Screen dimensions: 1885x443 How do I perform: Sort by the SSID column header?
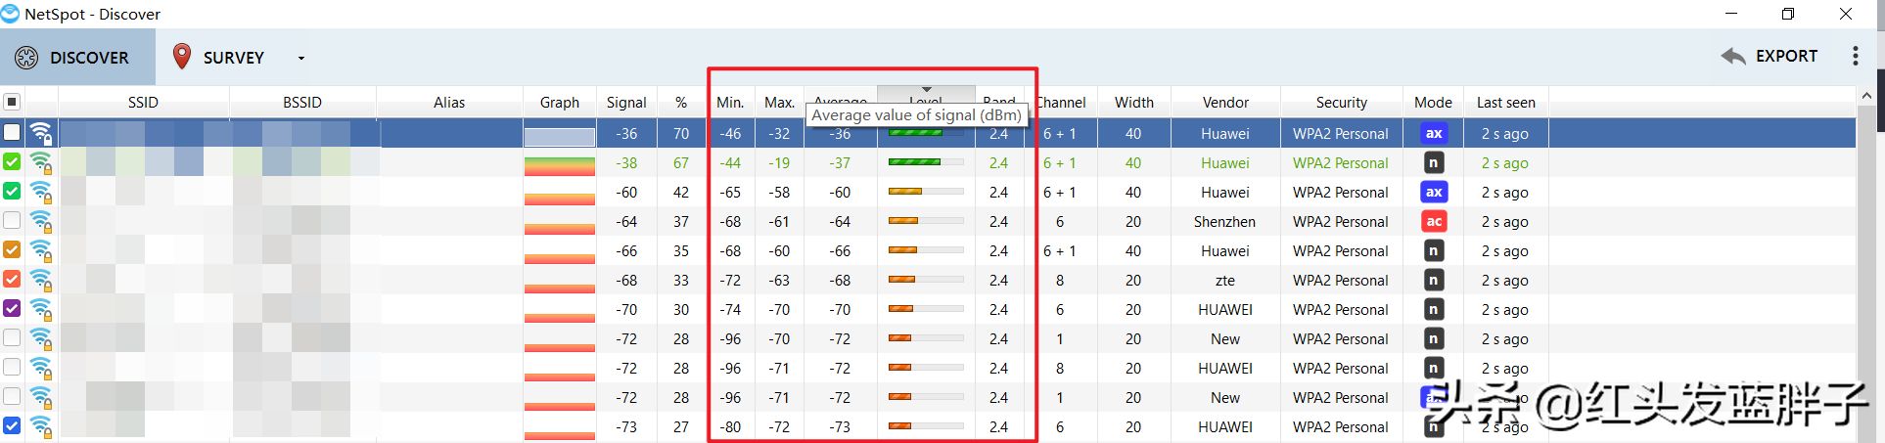coord(143,103)
